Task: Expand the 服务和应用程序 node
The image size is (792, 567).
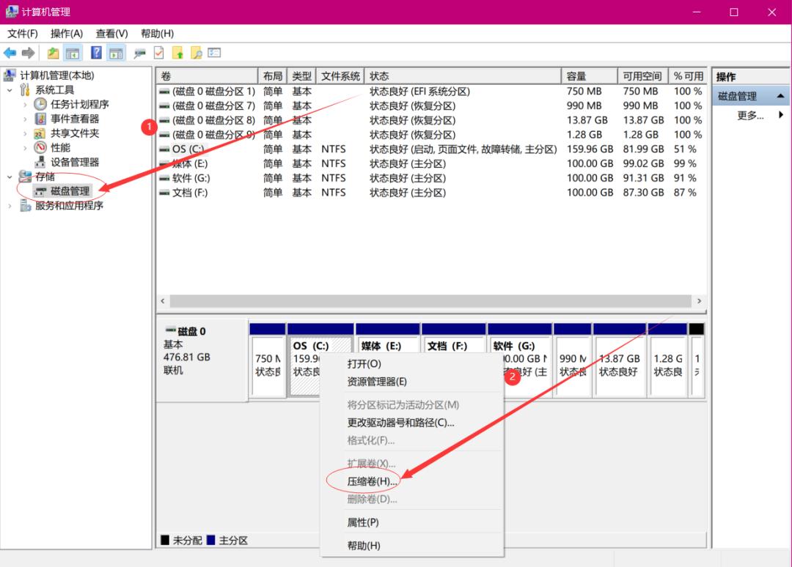Action: [10, 206]
